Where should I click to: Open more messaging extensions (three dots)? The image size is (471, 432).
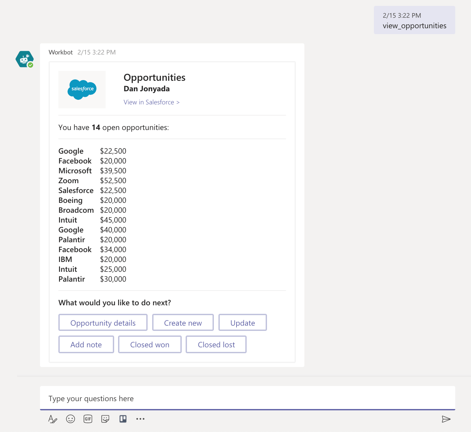(140, 419)
